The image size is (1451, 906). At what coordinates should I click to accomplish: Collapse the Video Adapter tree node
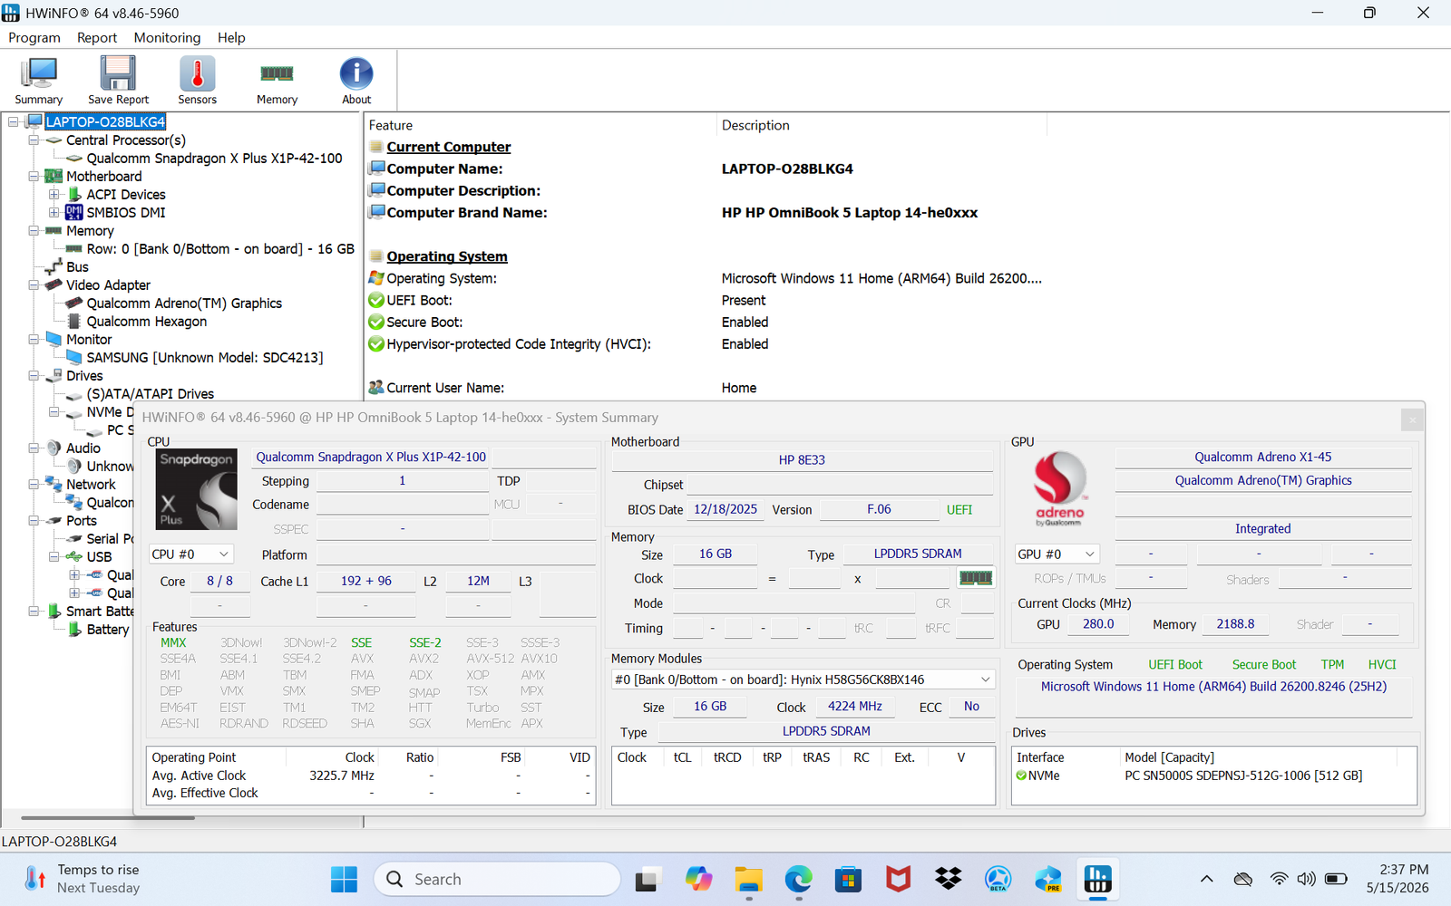[x=34, y=285]
